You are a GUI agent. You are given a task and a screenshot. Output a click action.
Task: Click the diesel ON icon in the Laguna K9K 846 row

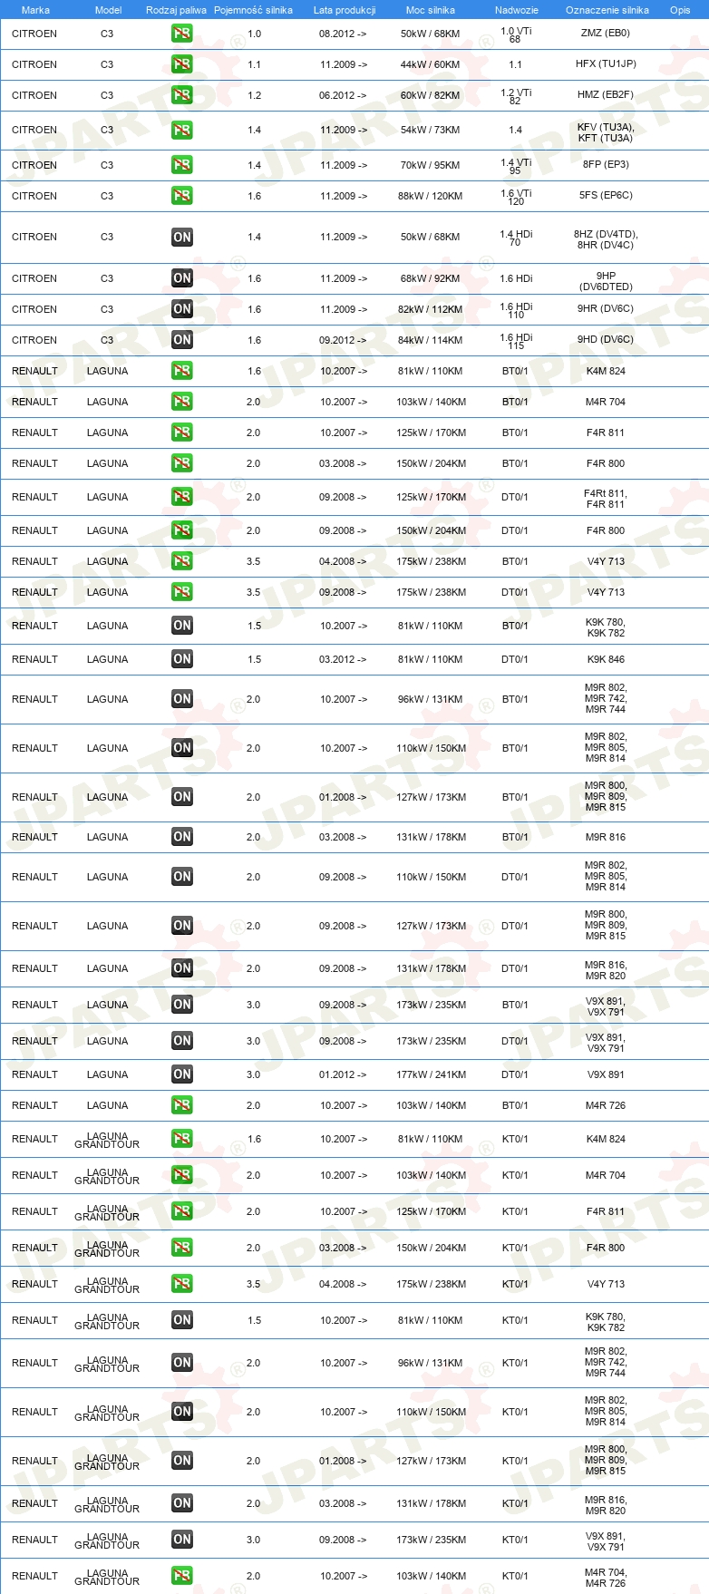(x=181, y=659)
